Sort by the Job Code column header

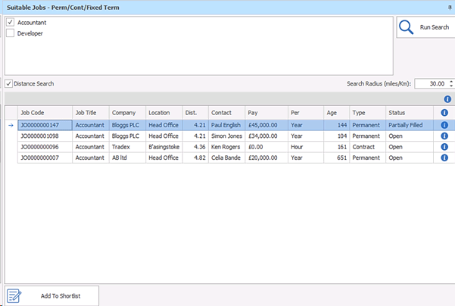coord(44,113)
